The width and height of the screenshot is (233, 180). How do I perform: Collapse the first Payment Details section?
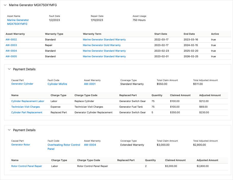click(9, 69)
